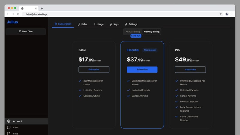
Task: Click the Julius logo in the sidebar
Action: click(x=12, y=22)
